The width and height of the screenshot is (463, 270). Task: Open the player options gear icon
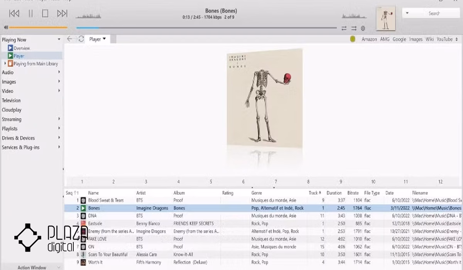363,28
